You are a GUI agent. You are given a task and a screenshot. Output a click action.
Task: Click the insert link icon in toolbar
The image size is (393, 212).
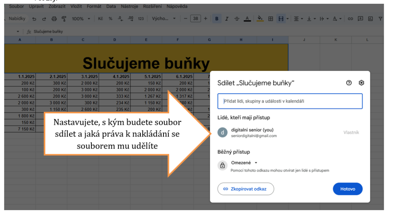coord(350,19)
